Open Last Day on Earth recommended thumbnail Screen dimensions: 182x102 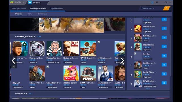pos(37,73)
